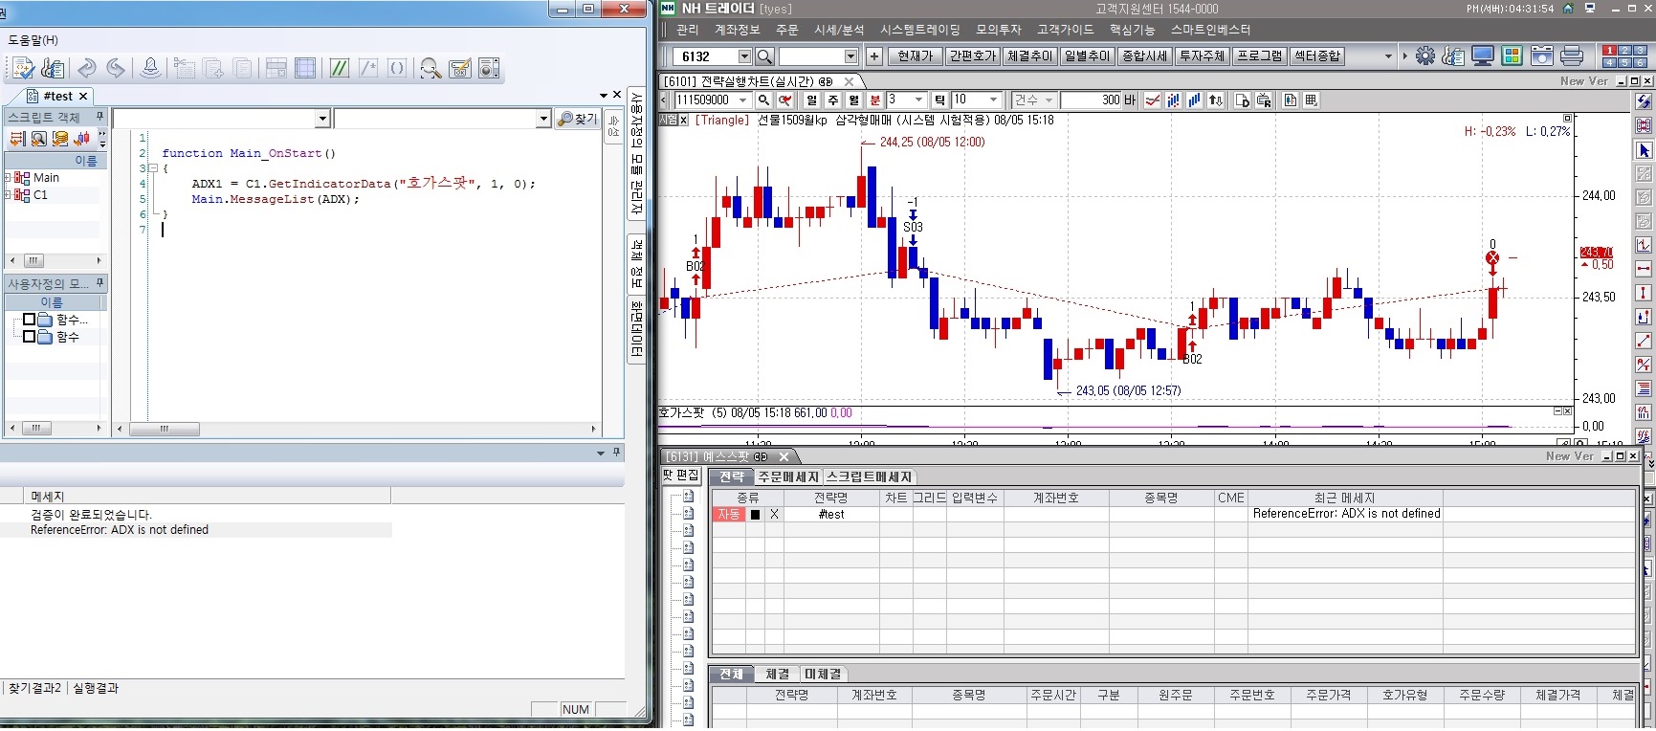Click the line comment (//) toolbar icon
This screenshot has height=731, width=1656.
(339, 69)
